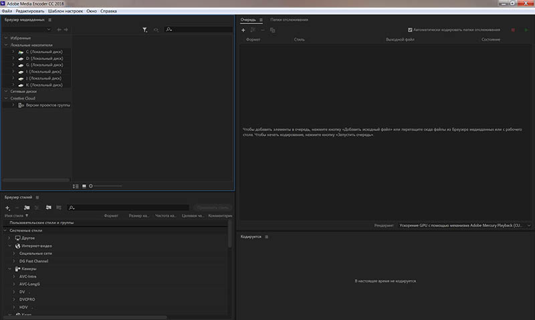Click the Формат column header in Queue

point(253,39)
